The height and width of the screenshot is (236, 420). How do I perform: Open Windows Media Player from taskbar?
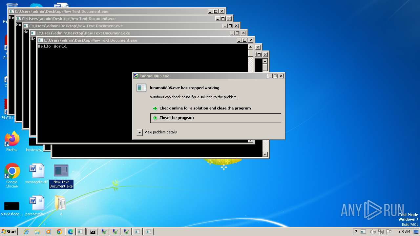tap(48, 232)
